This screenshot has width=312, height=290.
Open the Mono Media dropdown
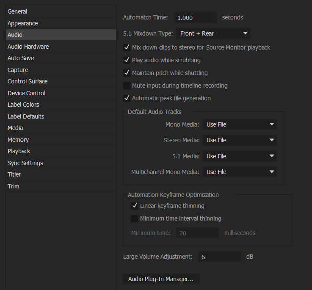pos(240,124)
